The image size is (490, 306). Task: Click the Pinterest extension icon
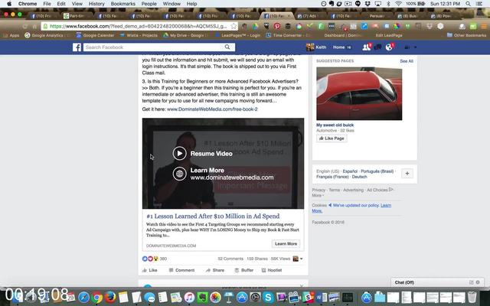point(277,26)
